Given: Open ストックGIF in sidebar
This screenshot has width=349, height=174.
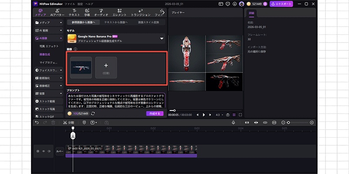Looking at the screenshot, I should pos(49,116).
